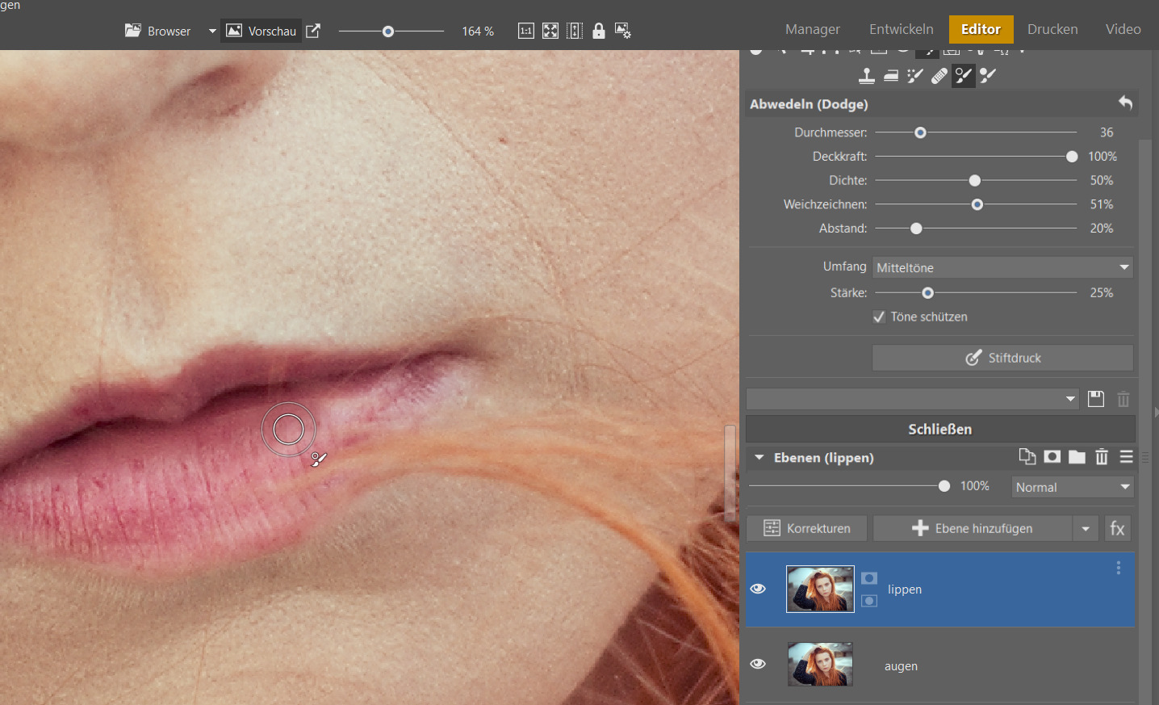Select the lippen layer thumbnail
Image resolution: width=1159 pixels, height=705 pixels.
click(x=820, y=589)
